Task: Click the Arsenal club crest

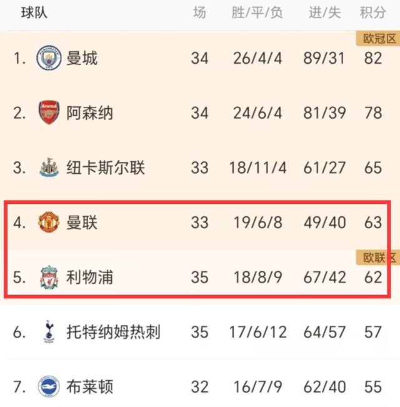Action: pyautogui.click(x=48, y=113)
